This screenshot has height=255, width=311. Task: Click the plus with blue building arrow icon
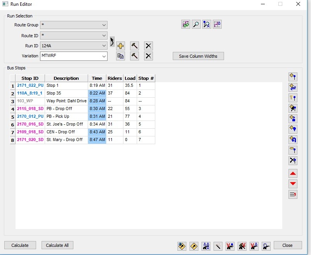coord(293,119)
